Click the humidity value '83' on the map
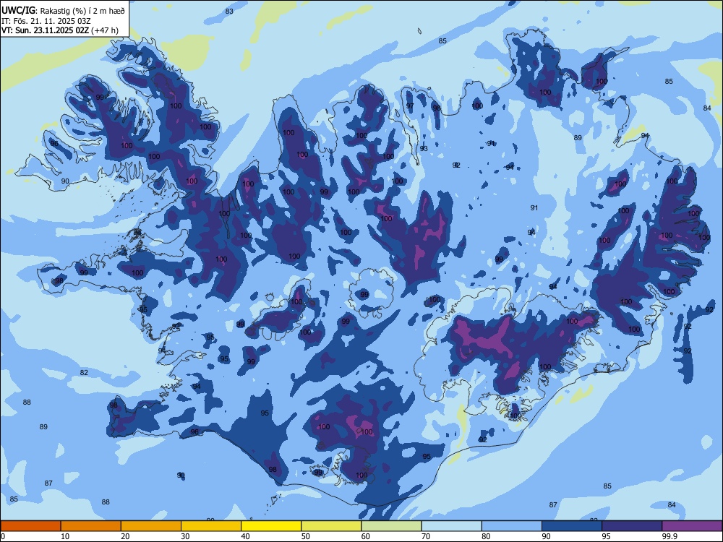Screen dimensions: 723x542 [x=229, y=11]
